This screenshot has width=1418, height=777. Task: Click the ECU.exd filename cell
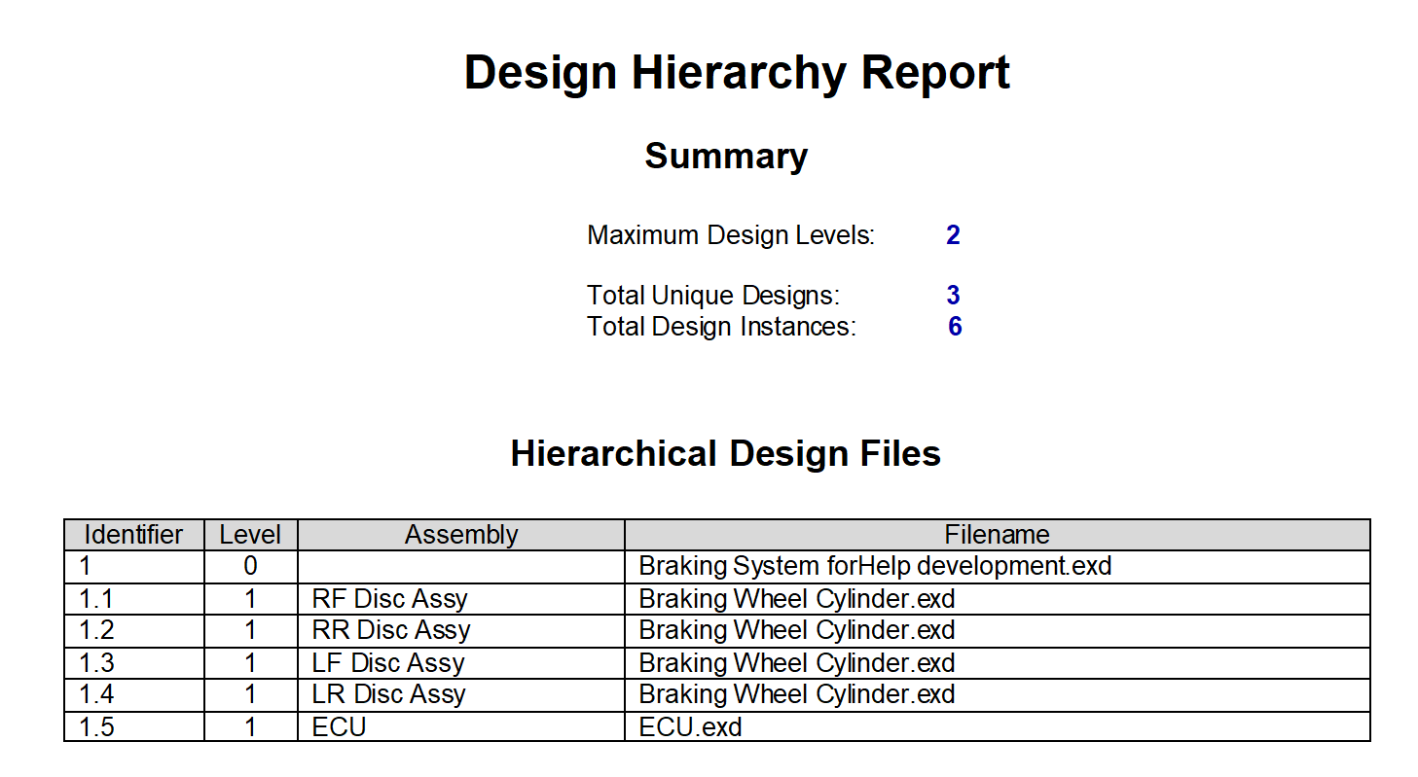pos(998,726)
